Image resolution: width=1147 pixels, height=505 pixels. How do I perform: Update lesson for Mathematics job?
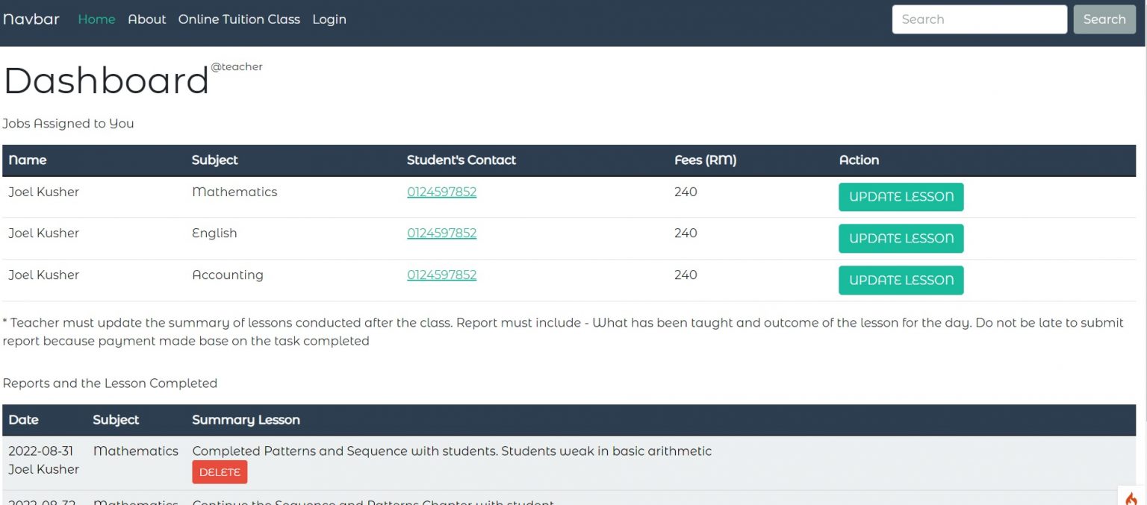click(901, 197)
